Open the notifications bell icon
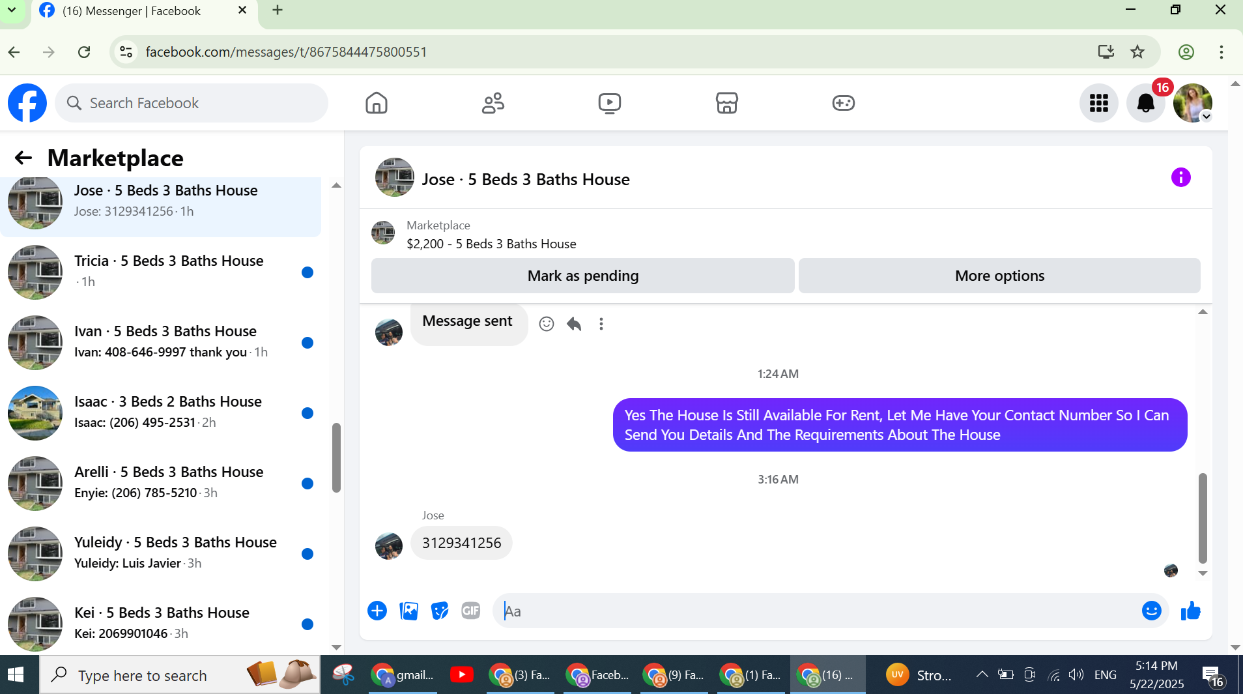Viewport: 1243px width, 694px height. pyautogui.click(x=1146, y=103)
